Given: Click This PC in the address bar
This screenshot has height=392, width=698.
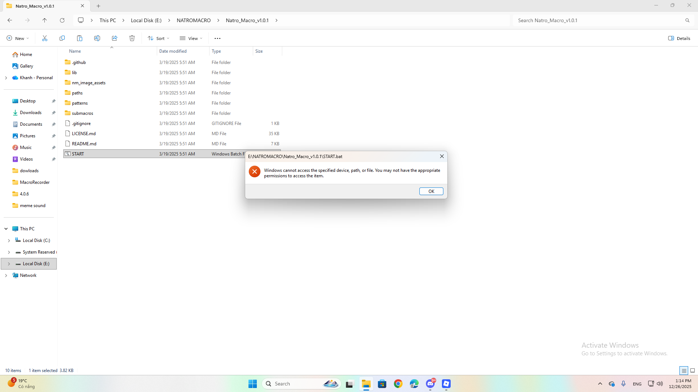Looking at the screenshot, I should [108, 20].
